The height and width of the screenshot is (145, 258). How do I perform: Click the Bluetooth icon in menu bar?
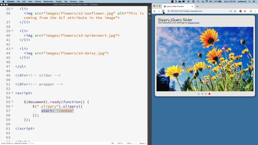[x=203, y=1]
